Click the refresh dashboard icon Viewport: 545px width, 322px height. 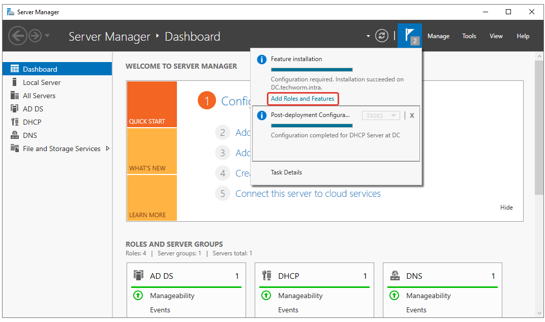(381, 36)
